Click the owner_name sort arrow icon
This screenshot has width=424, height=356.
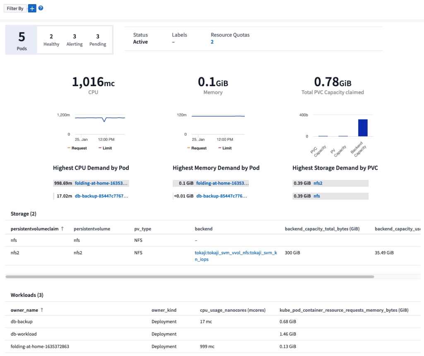click(x=42, y=310)
